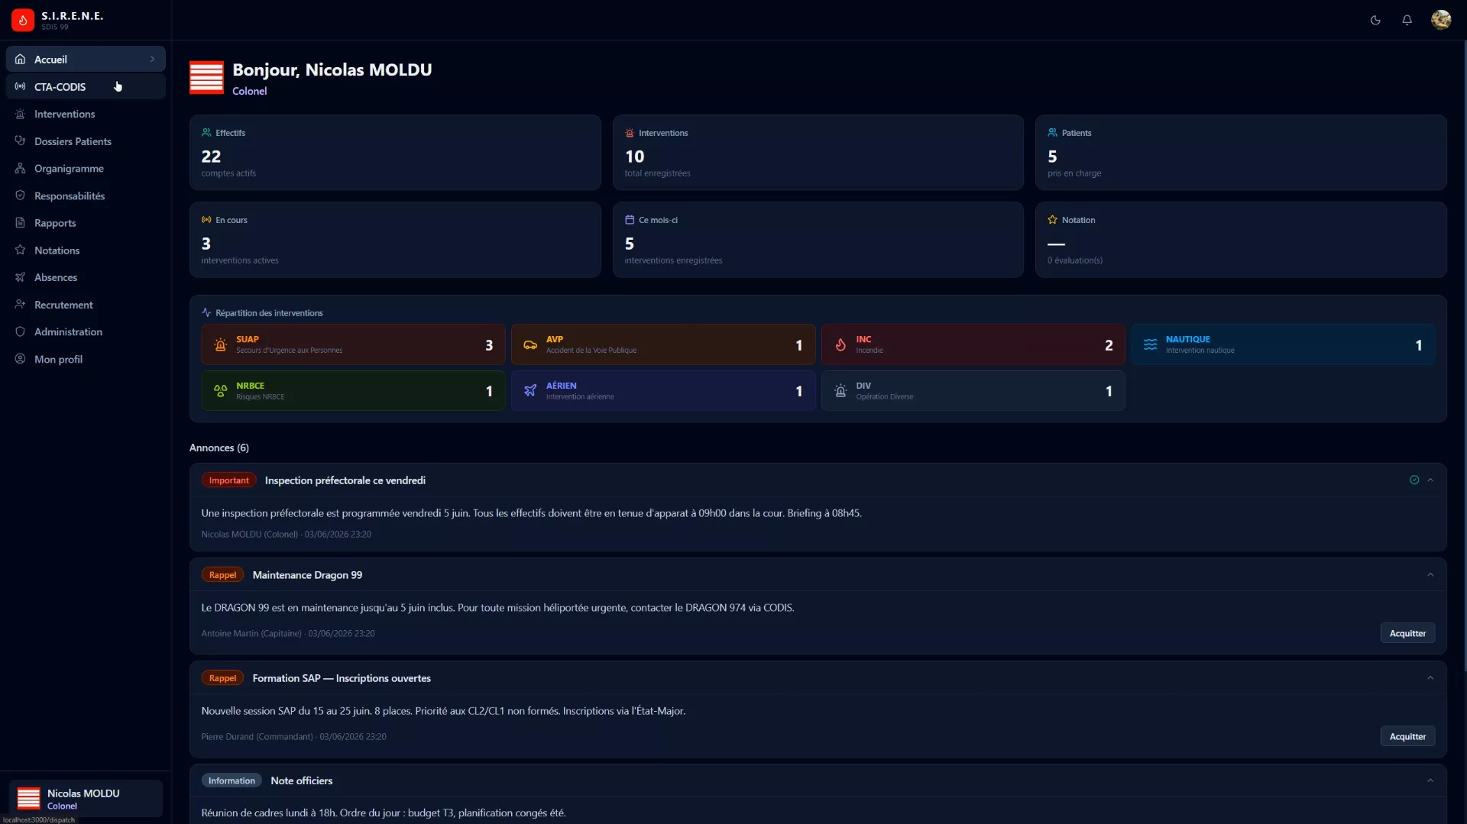Click the Important badge on Inspection announcement
Screen dimensions: 1467x824
coord(229,480)
